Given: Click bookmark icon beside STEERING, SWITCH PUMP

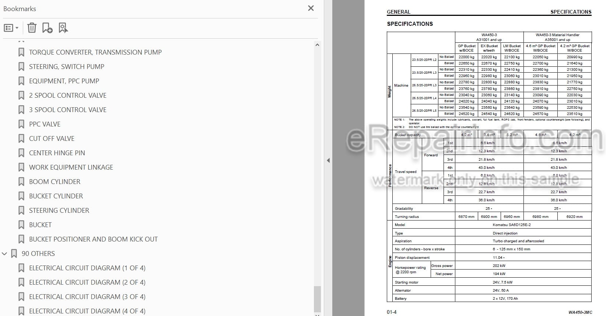Looking at the screenshot, I should pos(21,67).
